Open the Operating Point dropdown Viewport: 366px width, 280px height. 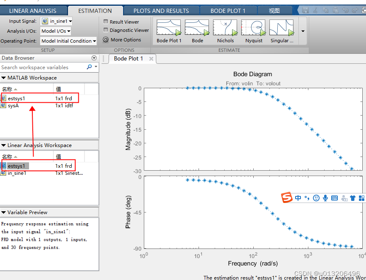tap(68, 41)
